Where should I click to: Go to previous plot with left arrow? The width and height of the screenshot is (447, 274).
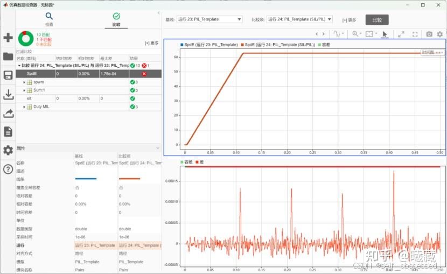pyautogui.click(x=317, y=34)
